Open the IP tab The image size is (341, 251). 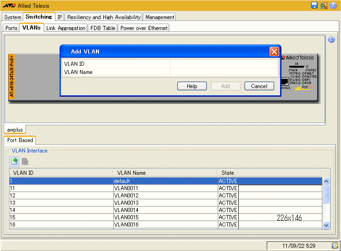[60, 17]
